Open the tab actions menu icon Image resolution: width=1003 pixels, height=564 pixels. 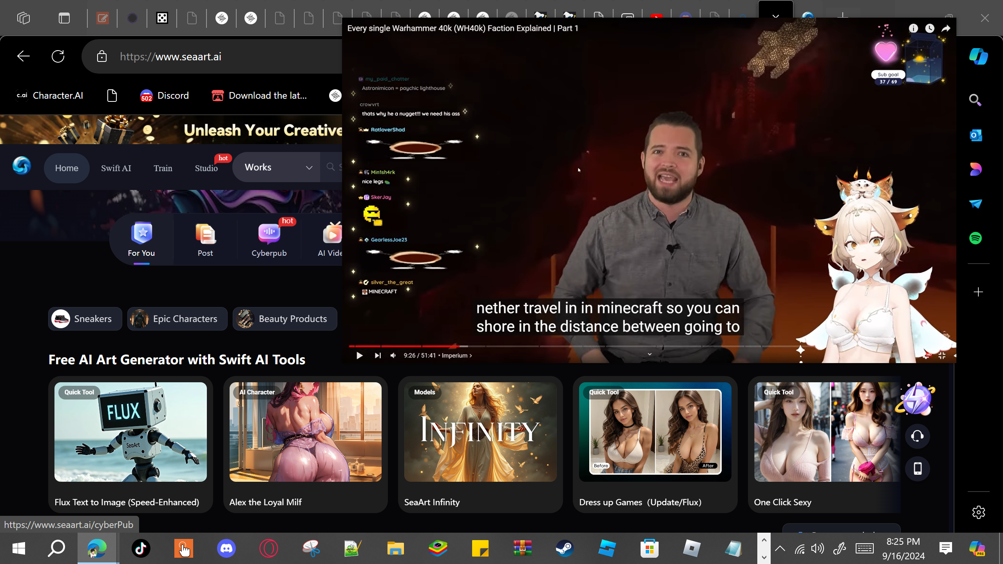[x=64, y=18]
